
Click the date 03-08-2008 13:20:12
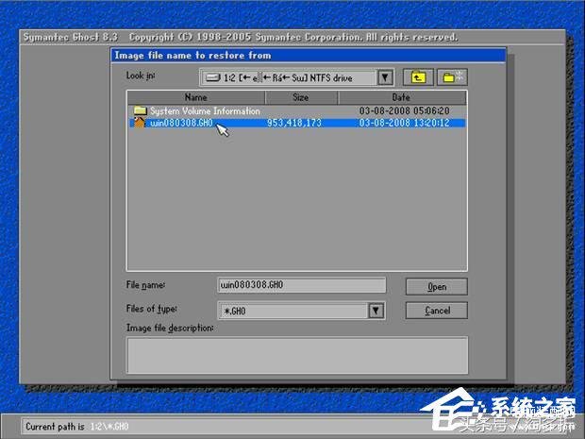404,123
